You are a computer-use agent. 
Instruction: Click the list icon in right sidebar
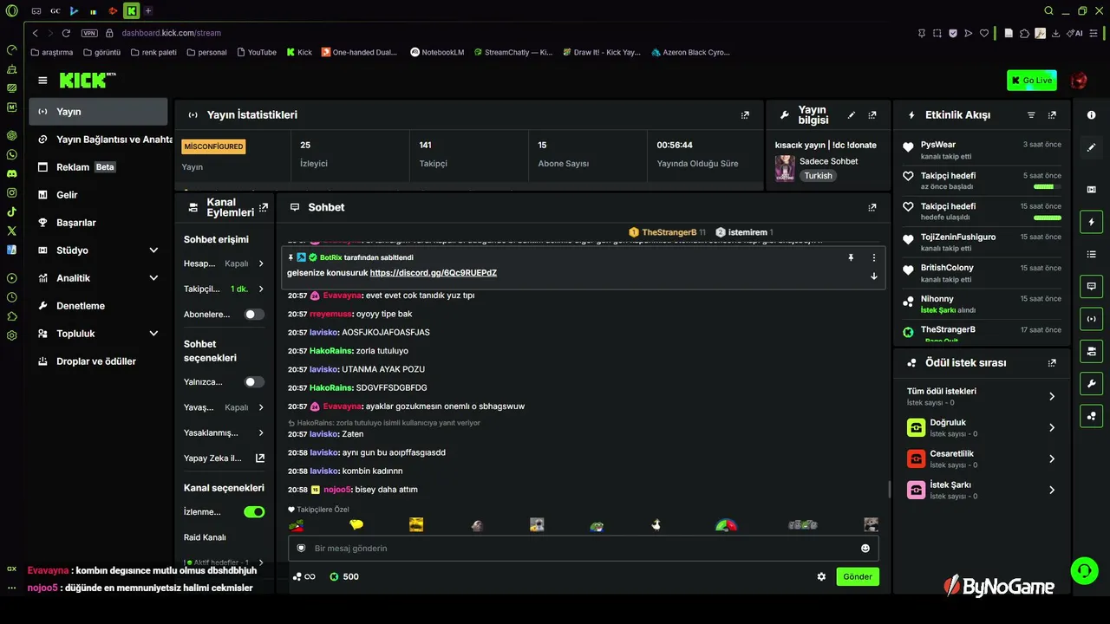pos(1091,254)
